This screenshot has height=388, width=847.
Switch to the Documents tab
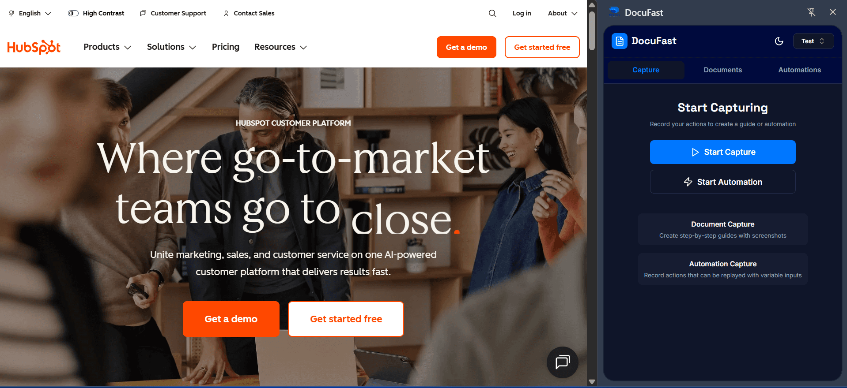pyautogui.click(x=723, y=70)
